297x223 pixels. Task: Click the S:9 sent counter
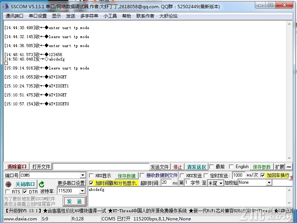click(x=45, y=219)
